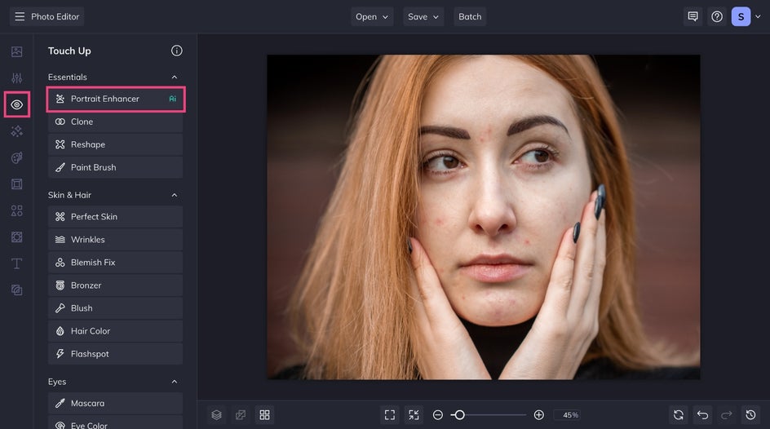Click the fit to screen icon

pos(390,415)
